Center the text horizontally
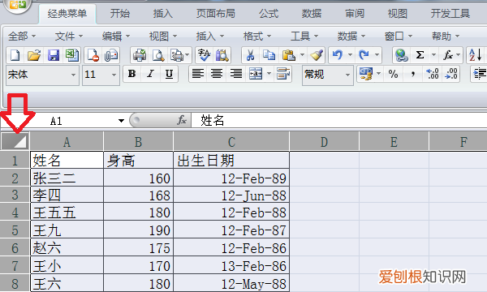 pos(217,74)
